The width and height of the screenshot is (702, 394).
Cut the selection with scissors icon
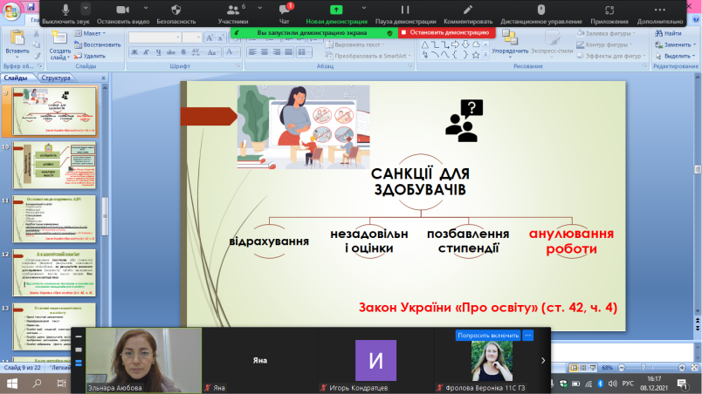(x=37, y=33)
